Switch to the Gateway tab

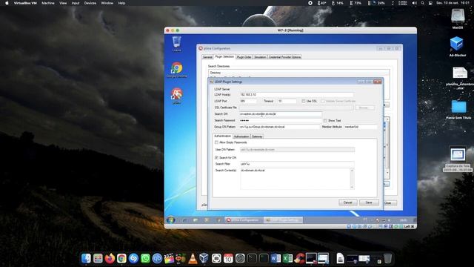click(257, 136)
